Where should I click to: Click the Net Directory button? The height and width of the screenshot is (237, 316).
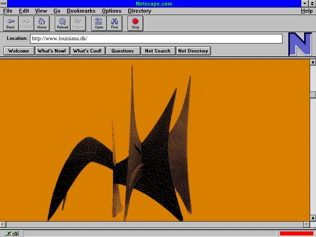coord(194,51)
